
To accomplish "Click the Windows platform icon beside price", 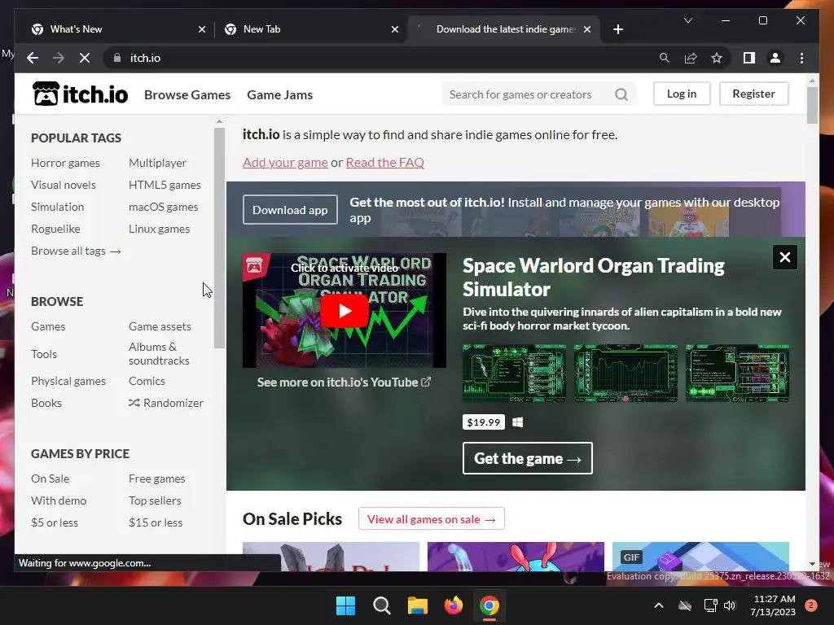I will click(517, 422).
